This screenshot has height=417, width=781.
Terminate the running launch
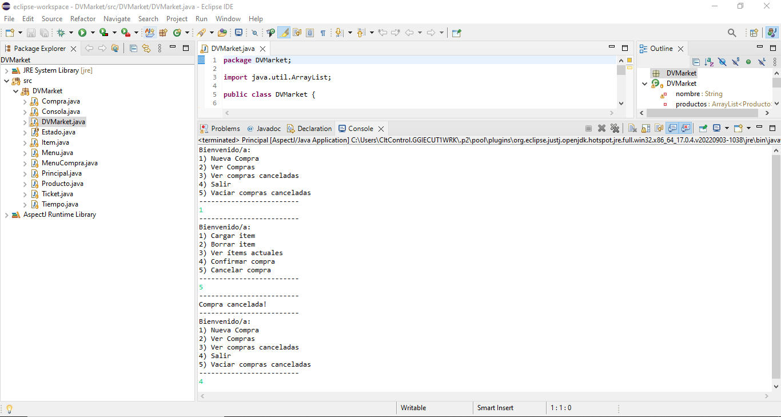pos(589,128)
